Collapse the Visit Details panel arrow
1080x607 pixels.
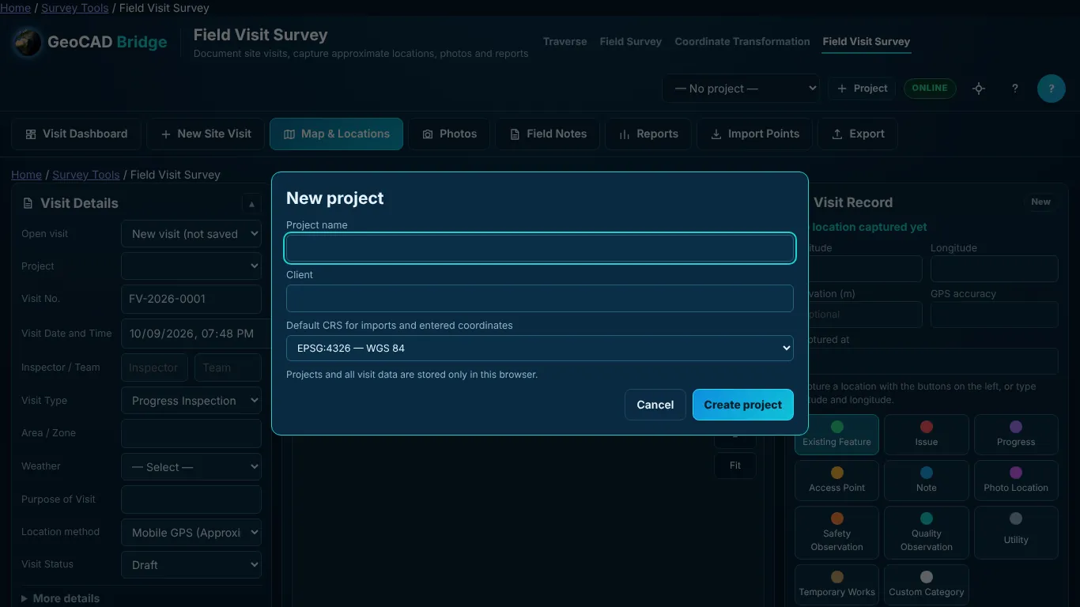pyautogui.click(x=251, y=204)
